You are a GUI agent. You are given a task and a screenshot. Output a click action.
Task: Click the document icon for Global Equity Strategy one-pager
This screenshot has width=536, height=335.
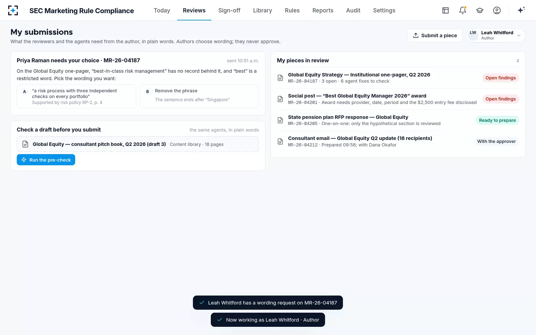pos(280,78)
